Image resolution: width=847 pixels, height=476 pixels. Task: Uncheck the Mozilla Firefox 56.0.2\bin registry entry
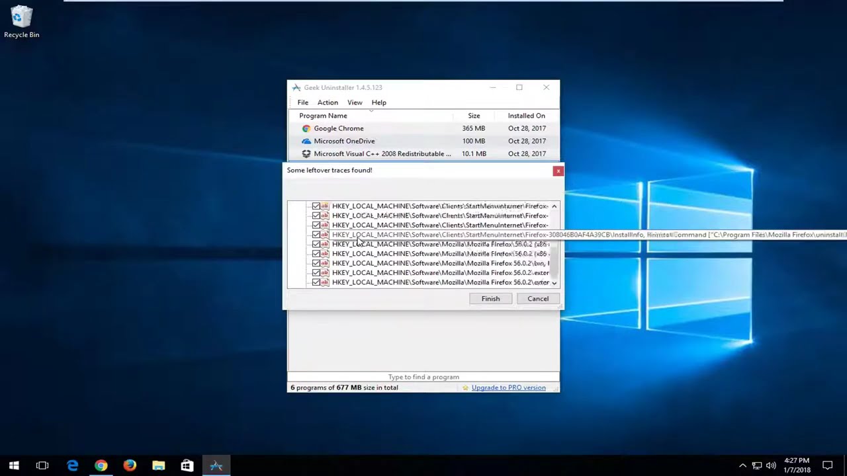[316, 263]
